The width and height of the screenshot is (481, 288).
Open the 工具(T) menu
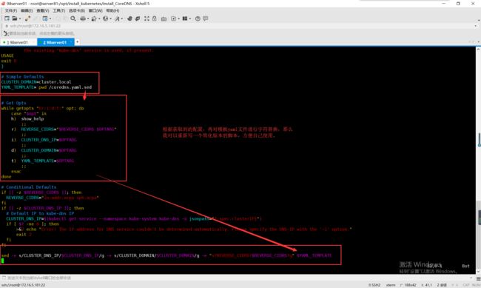pyautogui.click(x=59, y=10)
